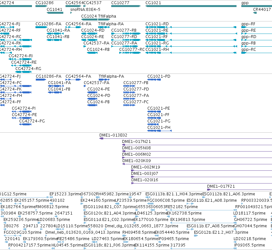The height and width of the screenshot is (250, 272).
Task: Click the CG1024-PB protein feature
Action: (92, 105)
